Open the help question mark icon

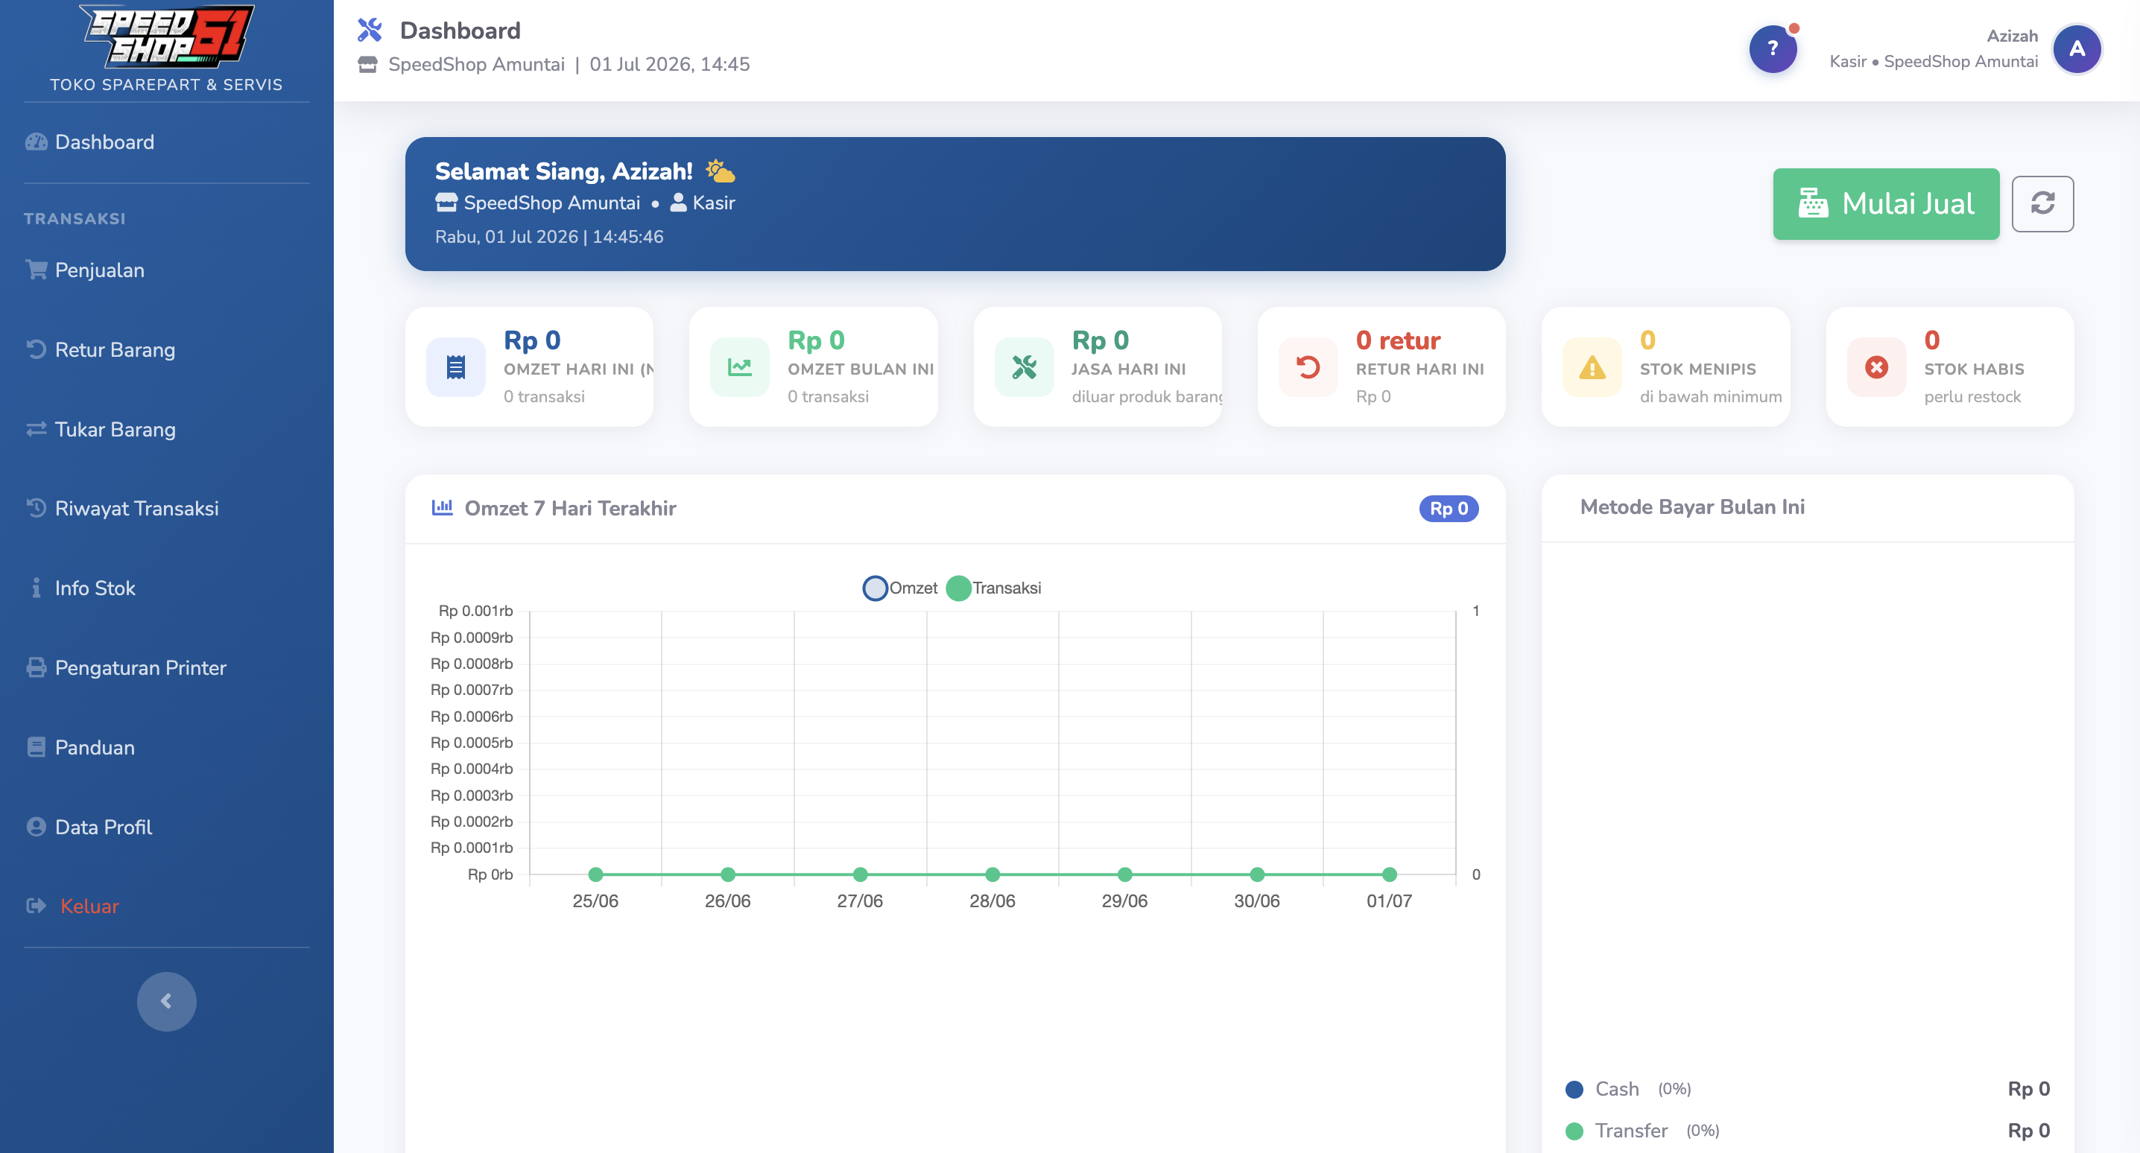click(1773, 49)
